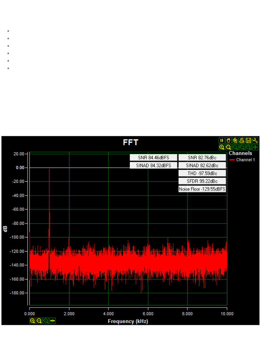The height and width of the screenshot is (351, 261).
Task: Zoom in on frequency axis
Action: click(32, 321)
